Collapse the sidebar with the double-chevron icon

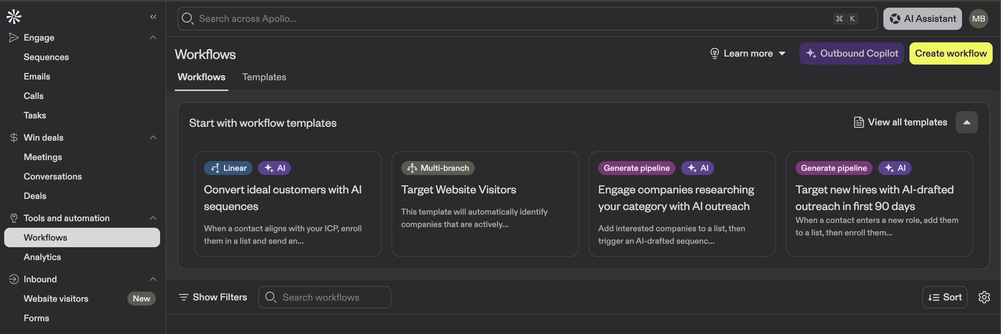click(x=153, y=17)
